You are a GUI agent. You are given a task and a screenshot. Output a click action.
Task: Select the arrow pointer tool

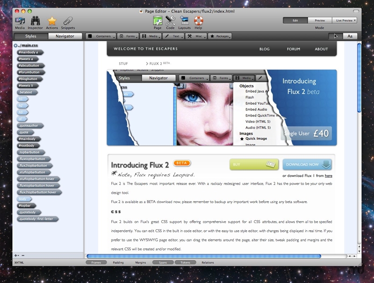tap(336, 36)
